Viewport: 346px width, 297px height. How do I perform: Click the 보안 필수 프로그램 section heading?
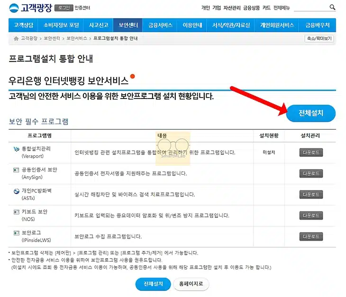(x=38, y=121)
